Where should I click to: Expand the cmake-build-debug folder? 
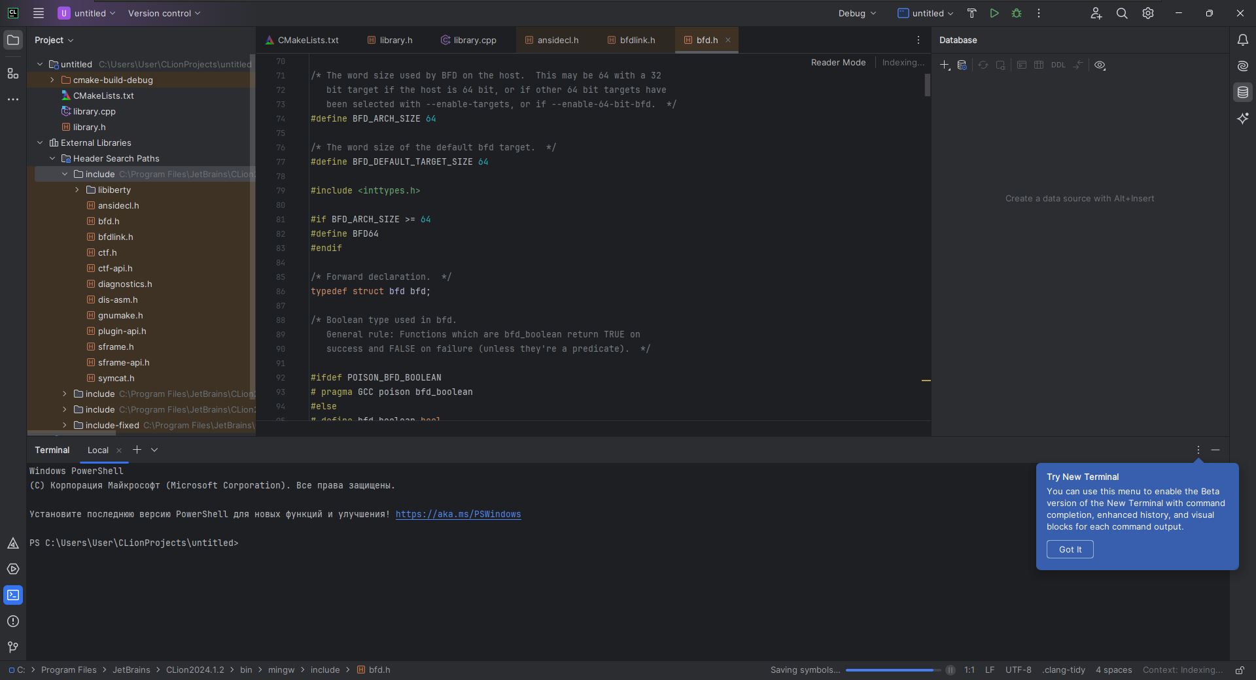[52, 80]
